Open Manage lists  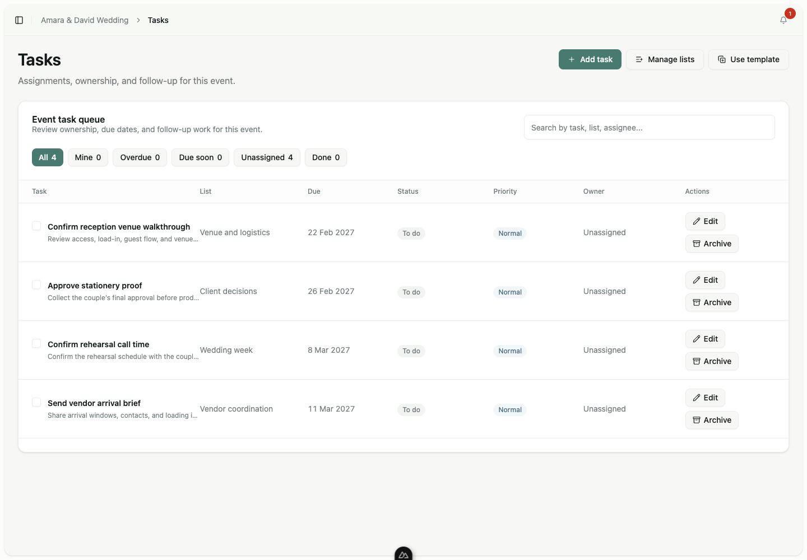point(665,59)
